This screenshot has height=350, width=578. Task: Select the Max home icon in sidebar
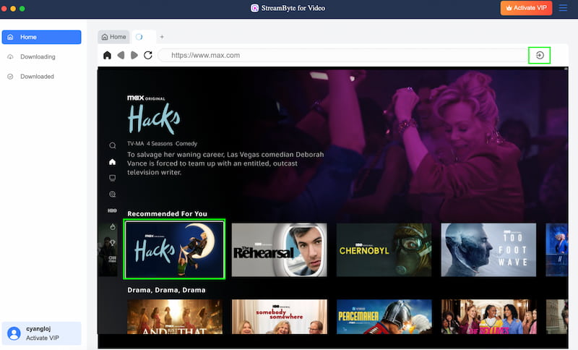[x=113, y=162]
